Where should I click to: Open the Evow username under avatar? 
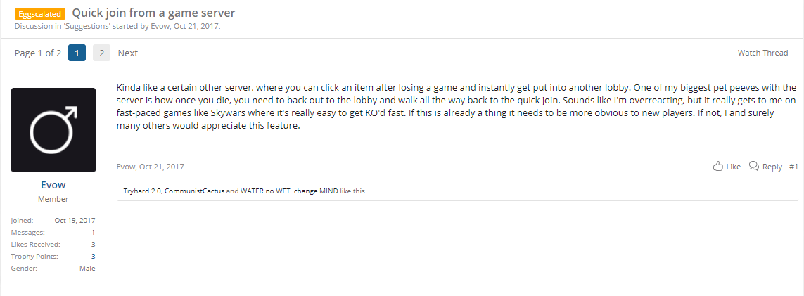tap(53, 185)
